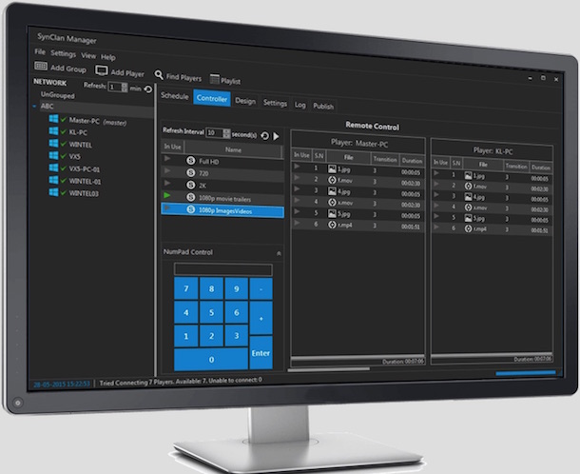Open Playlist from the toolbar icon

pos(214,79)
